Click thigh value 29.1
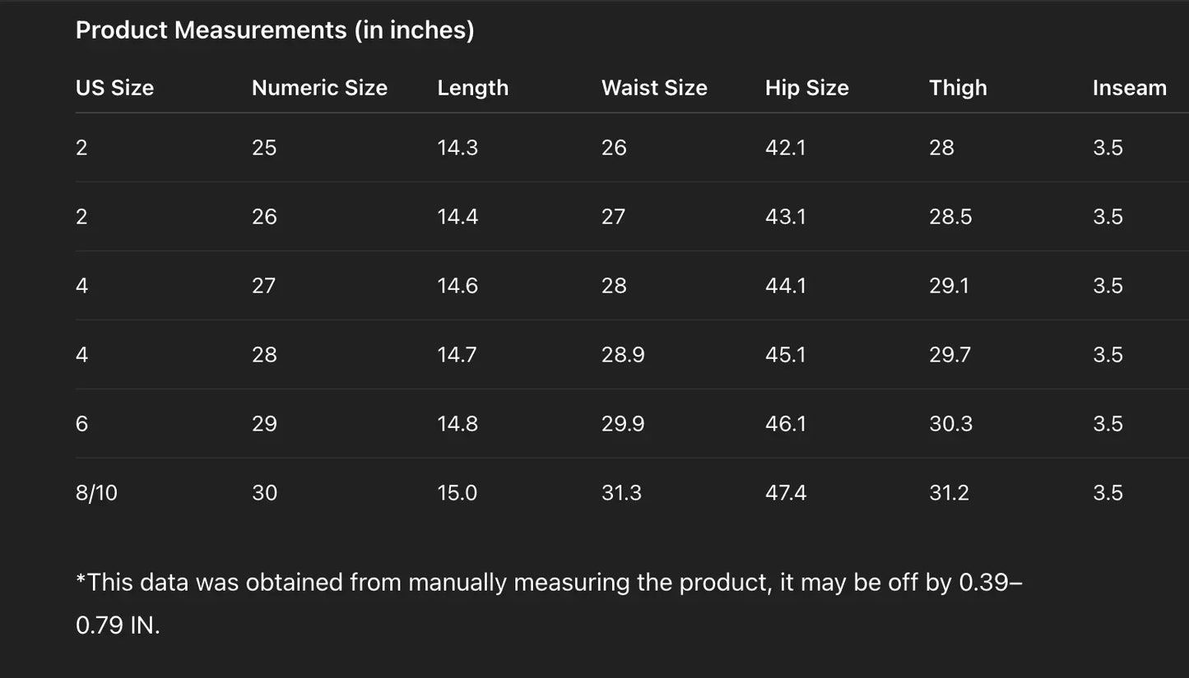Image resolution: width=1189 pixels, height=678 pixels. [949, 286]
